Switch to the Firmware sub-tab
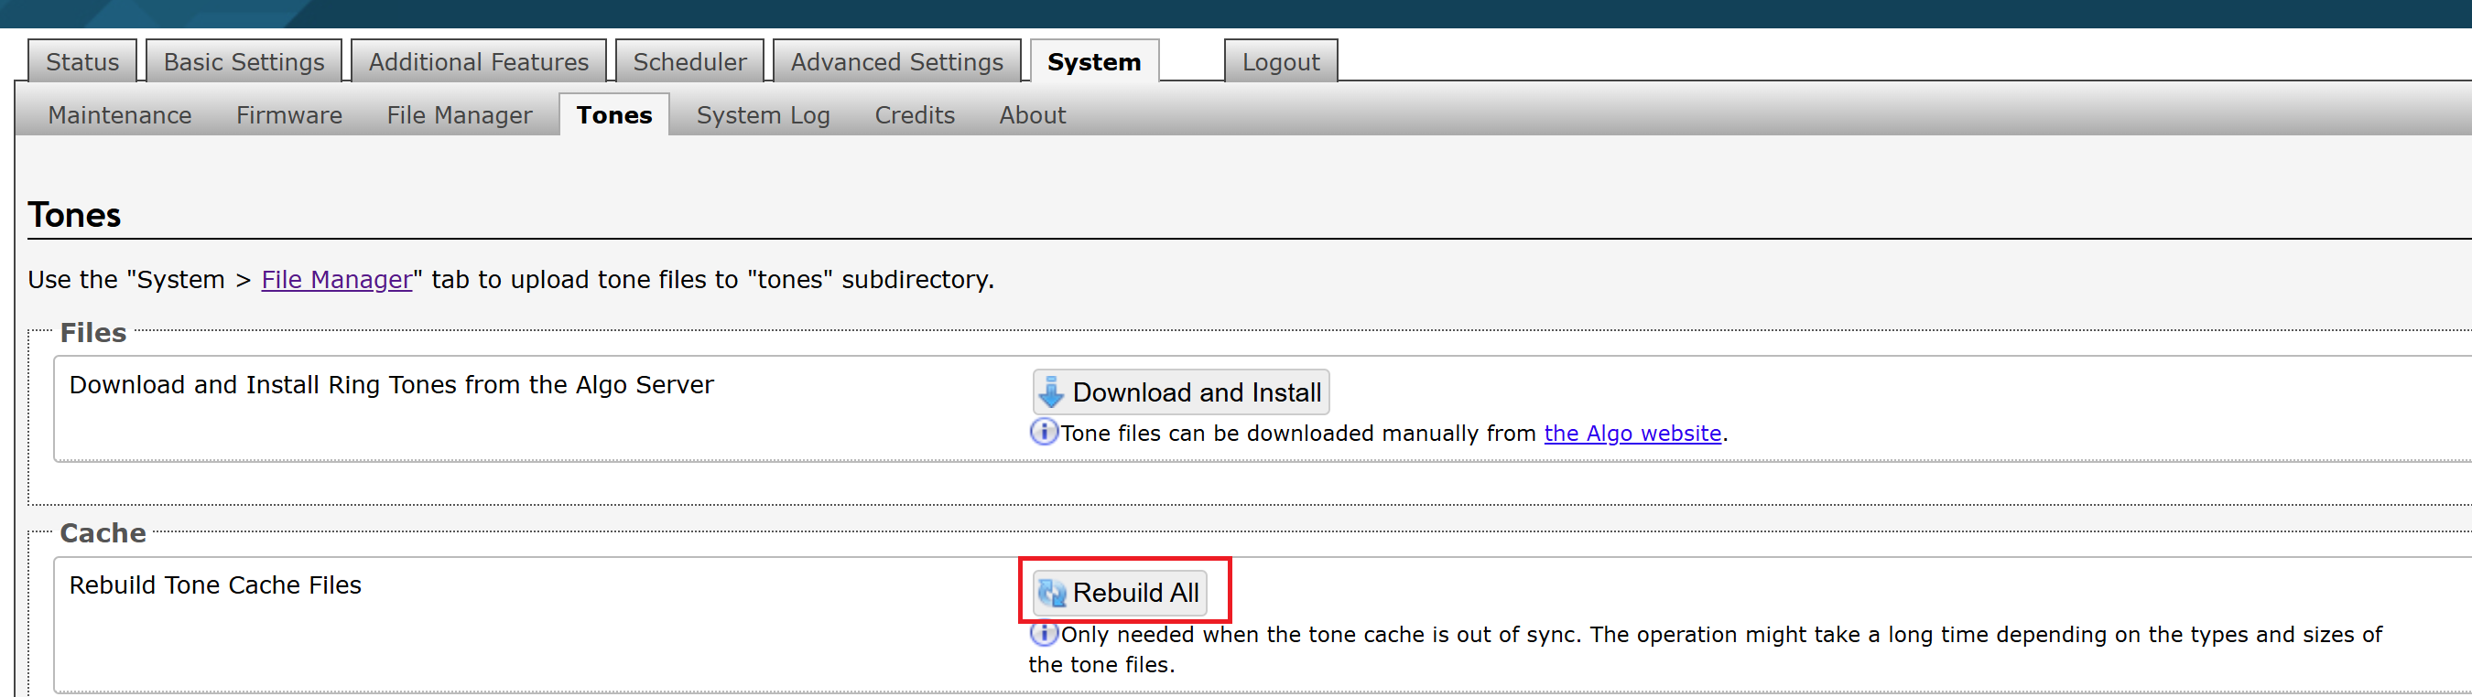The height and width of the screenshot is (697, 2472). pos(288,115)
